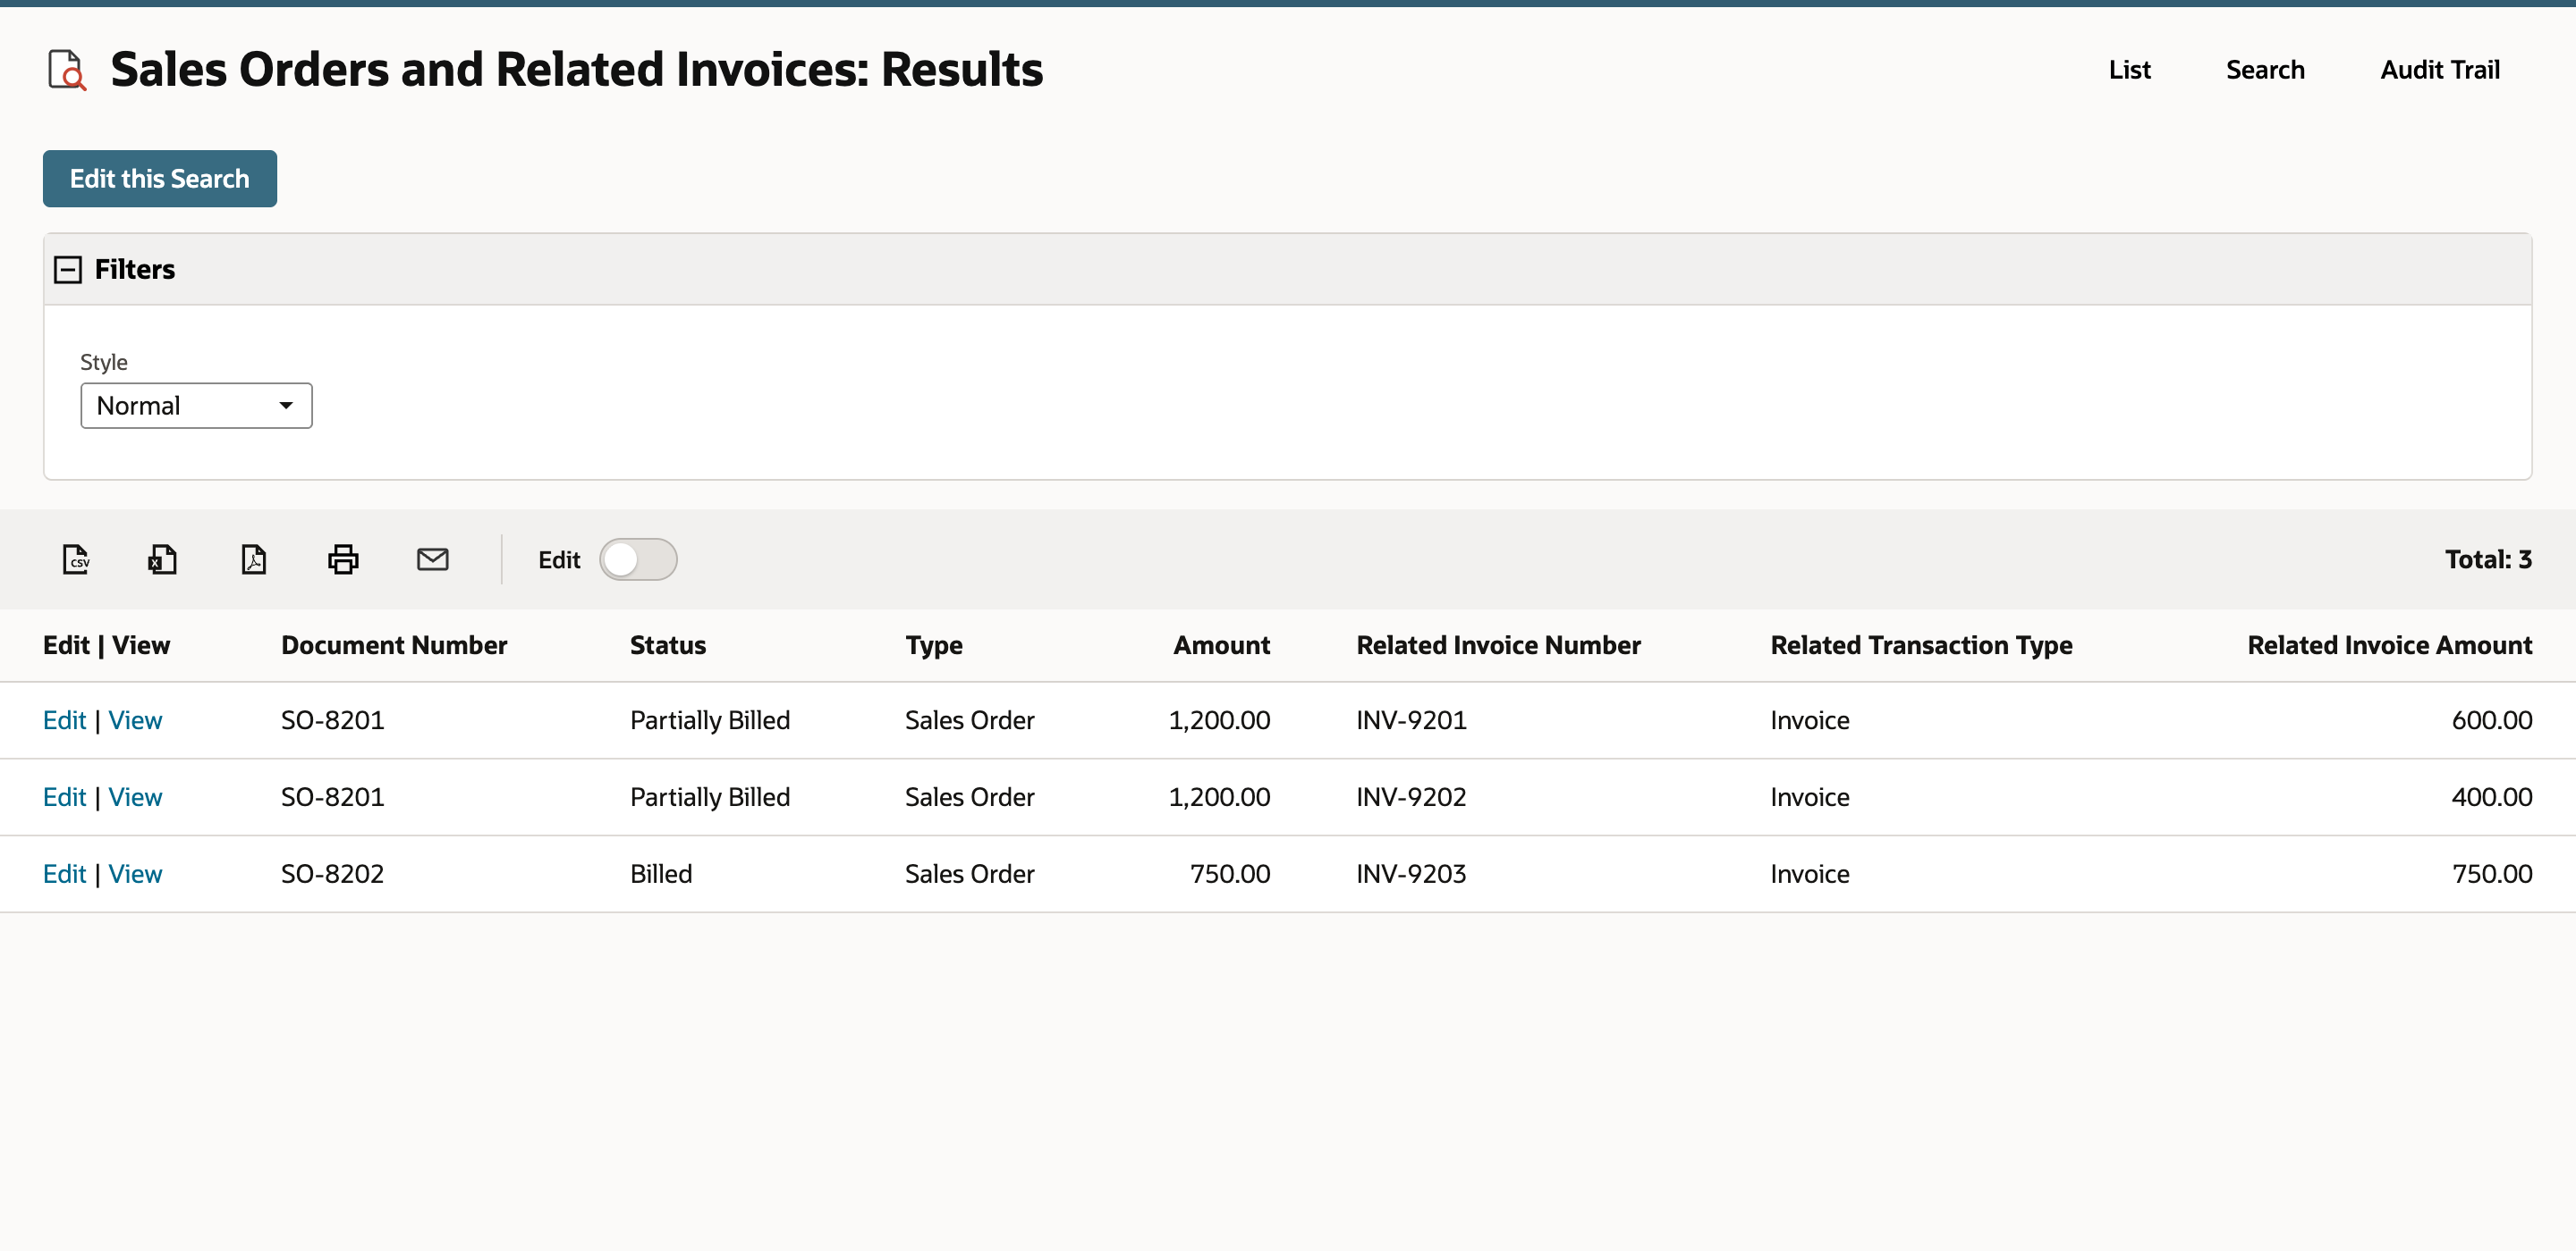The width and height of the screenshot is (2576, 1251).
Task: Toggle the inline Edit switch
Action: coord(638,559)
